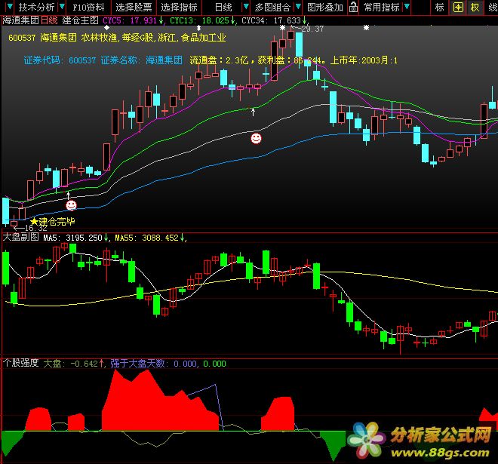Click the red 日线 label in chart header
The width and height of the screenshot is (498, 464).
coord(49,20)
